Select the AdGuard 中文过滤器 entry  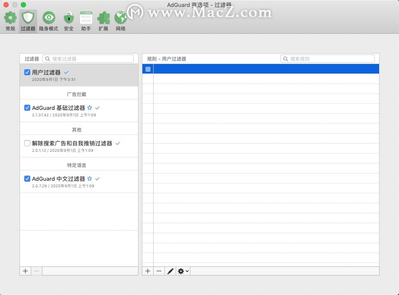79,182
